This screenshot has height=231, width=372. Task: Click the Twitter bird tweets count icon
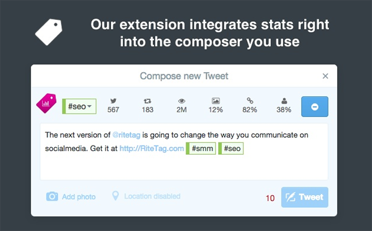(113, 101)
